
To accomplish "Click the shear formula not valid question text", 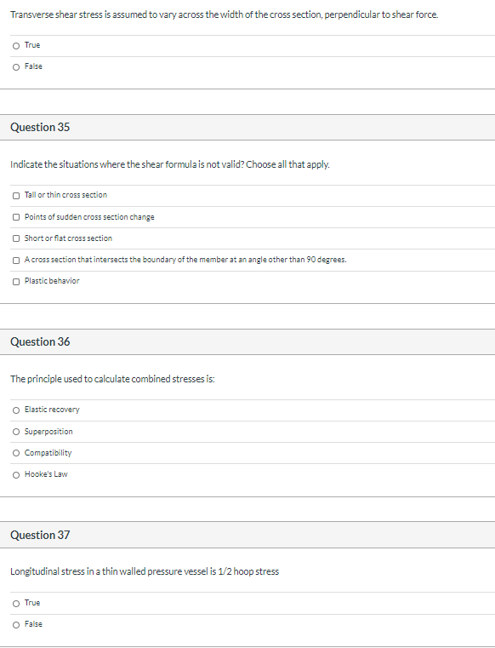I will 170,164.
